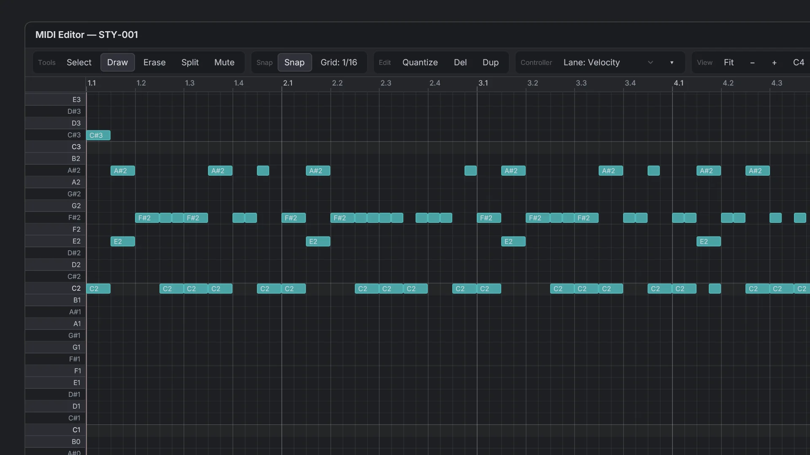Pick the Mute tool
The image size is (810, 455).
point(224,62)
